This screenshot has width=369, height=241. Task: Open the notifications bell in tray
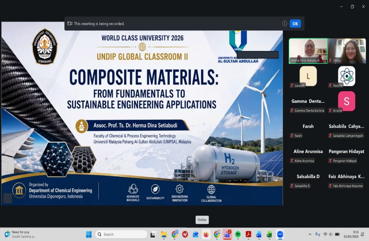pyautogui.click(x=363, y=234)
